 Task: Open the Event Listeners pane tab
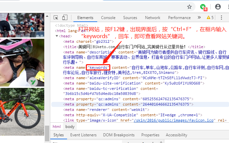[83, 135]
